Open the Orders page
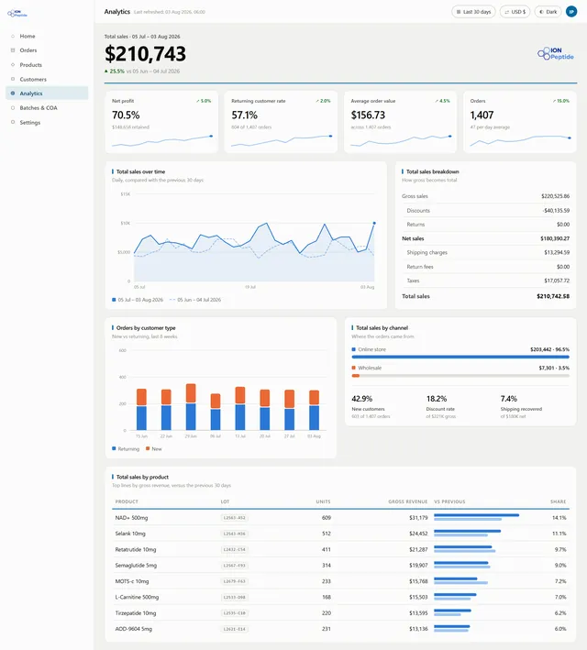 coord(47,50)
